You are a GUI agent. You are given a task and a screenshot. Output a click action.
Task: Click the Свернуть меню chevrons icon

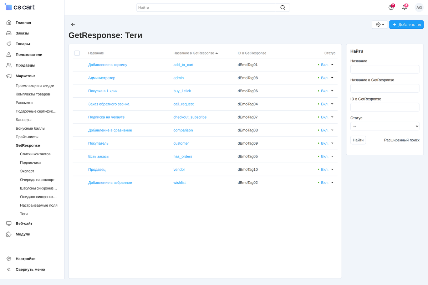coord(9,269)
